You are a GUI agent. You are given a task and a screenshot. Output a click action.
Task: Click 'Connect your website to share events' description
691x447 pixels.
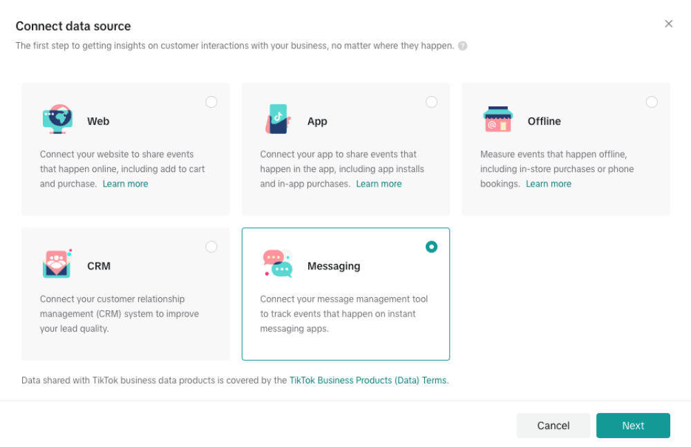(122, 169)
